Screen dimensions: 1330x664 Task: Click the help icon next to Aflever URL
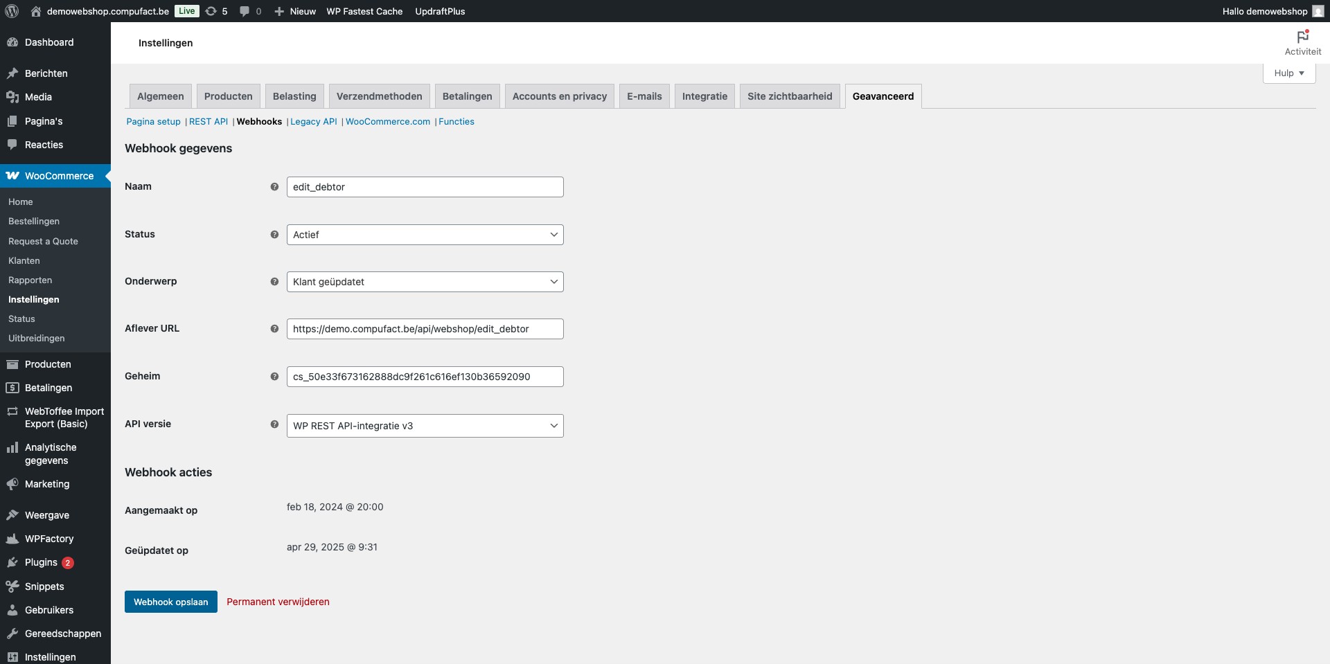[x=274, y=329]
